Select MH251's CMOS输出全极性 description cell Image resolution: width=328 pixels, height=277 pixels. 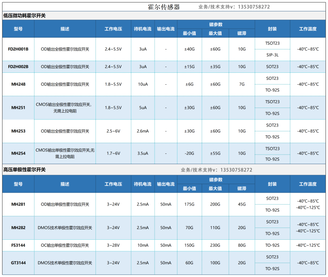[x=64, y=108]
